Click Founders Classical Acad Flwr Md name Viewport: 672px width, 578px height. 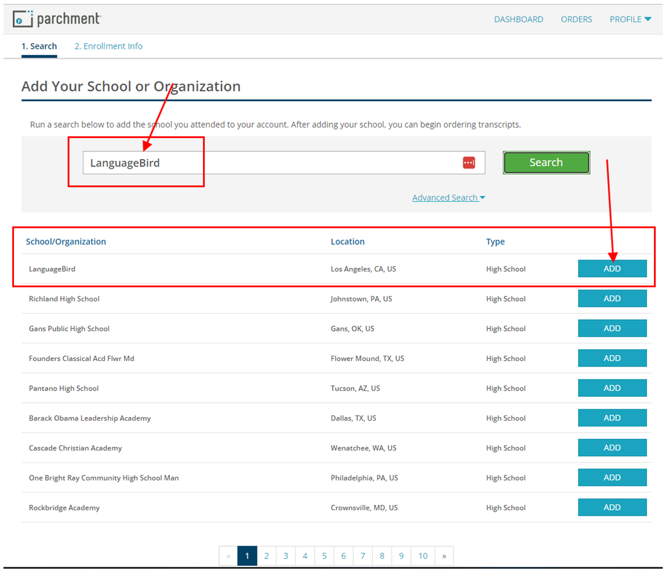click(x=81, y=358)
